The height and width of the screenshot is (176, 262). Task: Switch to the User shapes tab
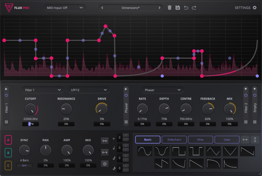[227, 140]
